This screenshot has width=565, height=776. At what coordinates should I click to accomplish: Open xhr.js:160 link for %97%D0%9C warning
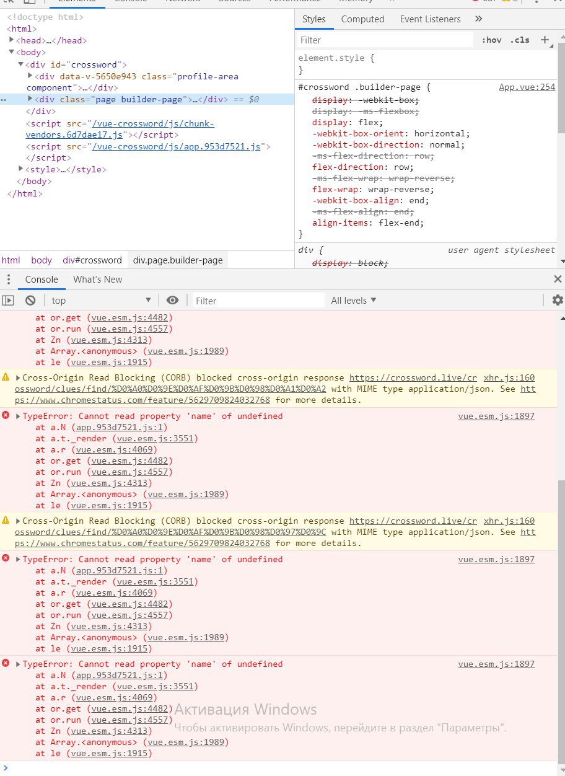[x=509, y=521]
